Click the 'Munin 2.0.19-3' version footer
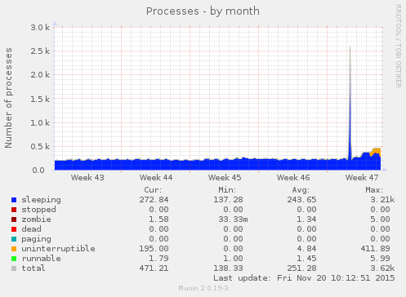 pos(203,288)
